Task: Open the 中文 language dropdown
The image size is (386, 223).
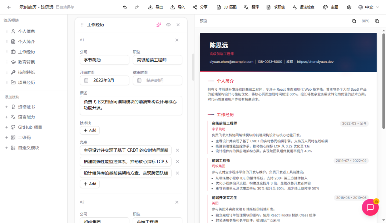Action: 368,7
